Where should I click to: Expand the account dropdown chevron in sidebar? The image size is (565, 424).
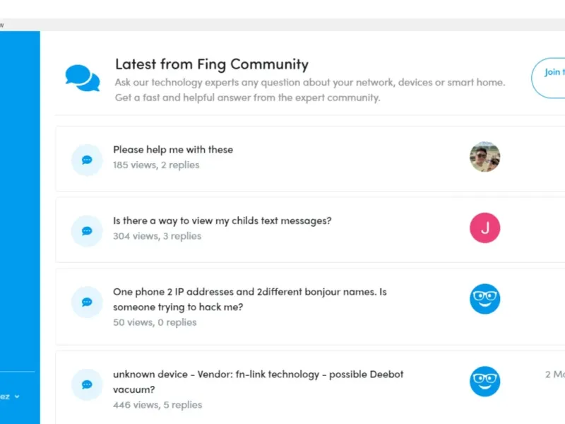point(17,396)
